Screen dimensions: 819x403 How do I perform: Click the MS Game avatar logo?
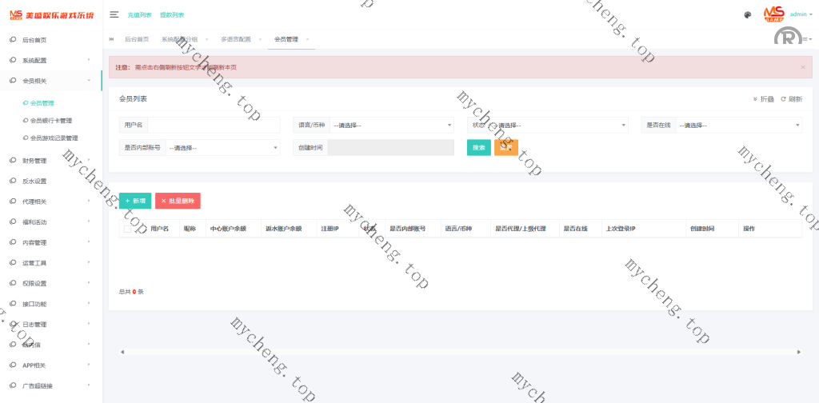(x=773, y=14)
